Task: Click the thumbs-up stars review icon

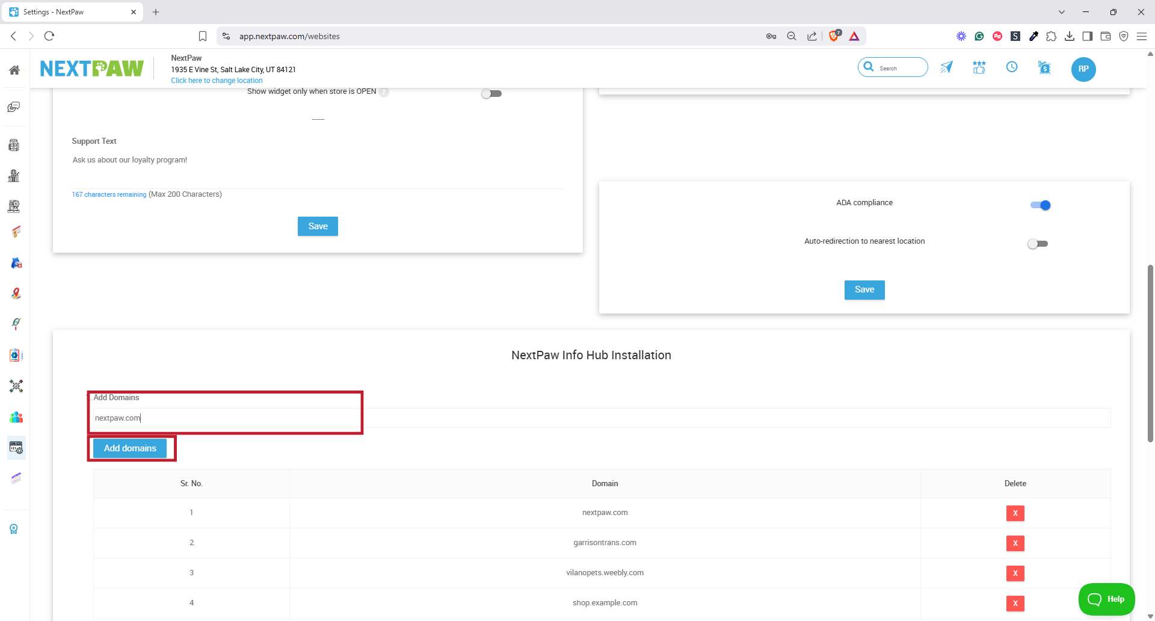Action: pos(979,67)
